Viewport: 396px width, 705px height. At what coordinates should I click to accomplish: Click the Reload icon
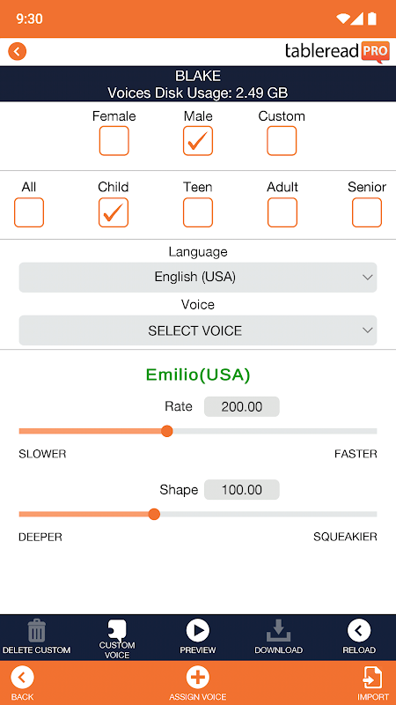pos(359,630)
